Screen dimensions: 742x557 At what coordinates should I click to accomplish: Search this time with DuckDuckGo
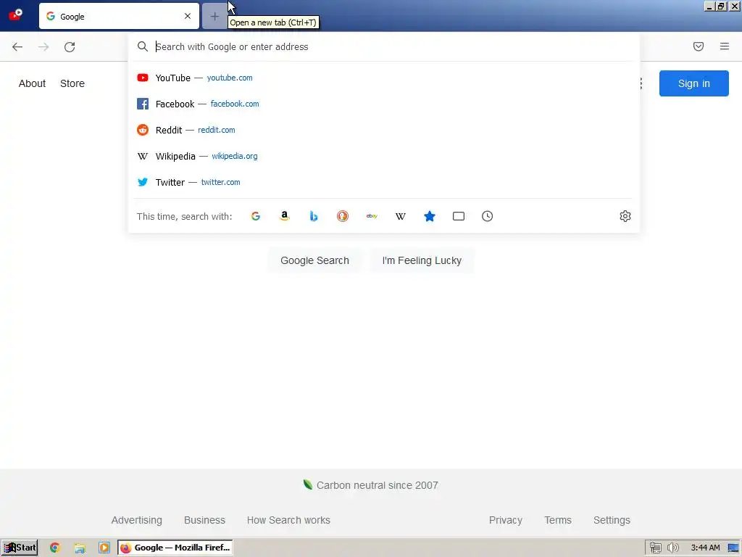(343, 216)
